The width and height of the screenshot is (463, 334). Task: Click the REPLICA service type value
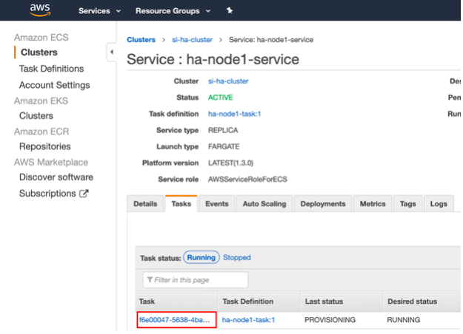coord(223,130)
